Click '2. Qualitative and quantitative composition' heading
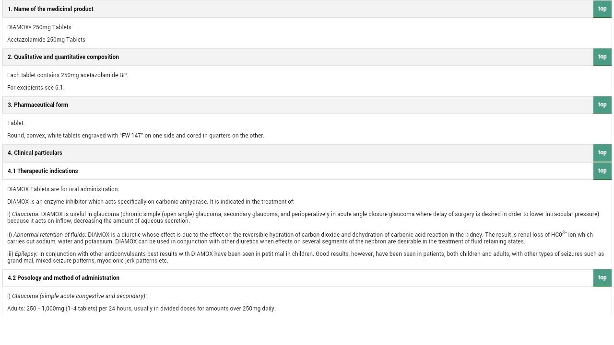The width and height of the screenshot is (614, 345). (63, 57)
